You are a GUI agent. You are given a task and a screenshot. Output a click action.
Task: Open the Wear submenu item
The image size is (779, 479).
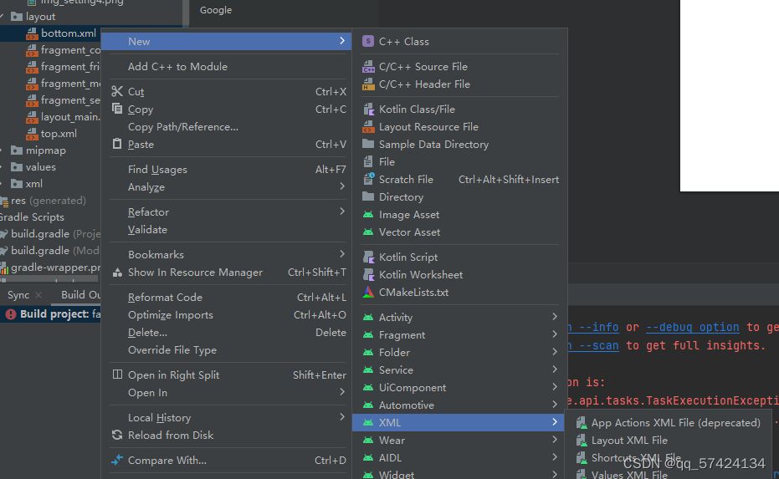[458, 441]
